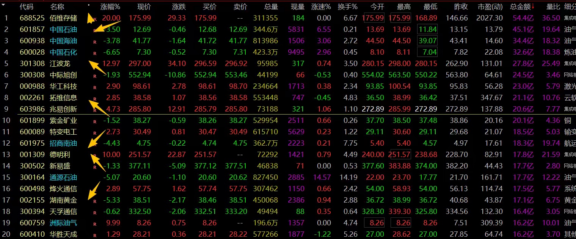The height and width of the screenshot is (239, 576).
Task: Click the red sort arrow on 总金额
Action: click(x=533, y=6)
